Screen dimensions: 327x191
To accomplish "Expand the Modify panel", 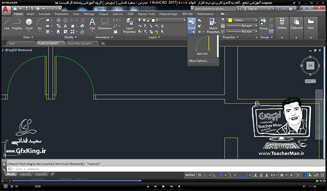I will pos(71,37).
